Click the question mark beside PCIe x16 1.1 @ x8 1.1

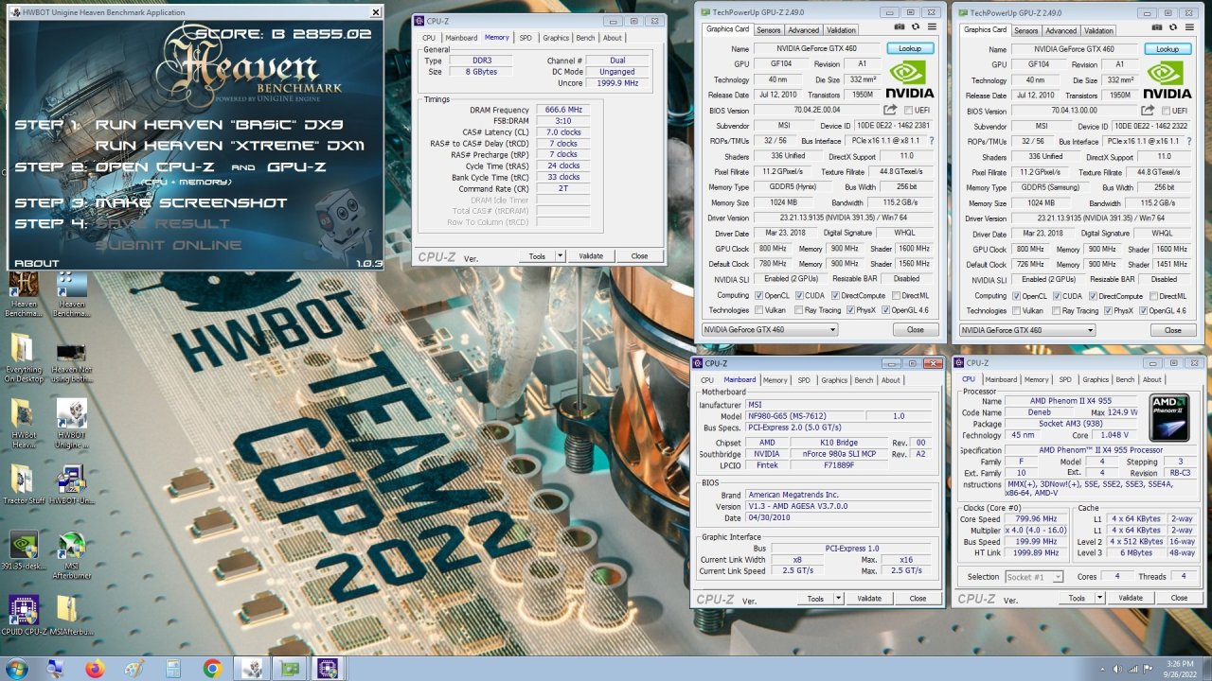(x=931, y=141)
